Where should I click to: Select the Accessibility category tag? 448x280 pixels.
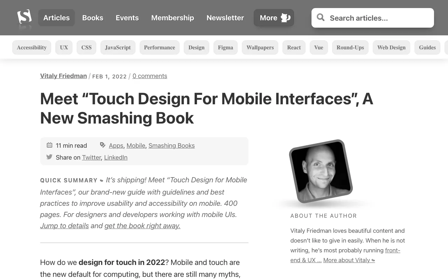click(x=31, y=48)
